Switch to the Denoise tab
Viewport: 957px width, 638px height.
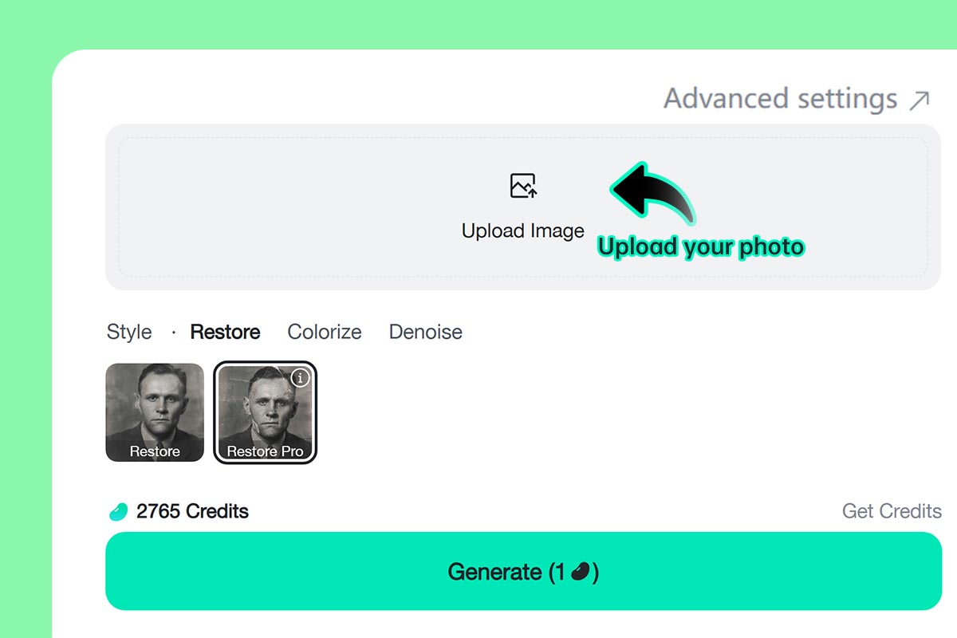click(x=426, y=332)
